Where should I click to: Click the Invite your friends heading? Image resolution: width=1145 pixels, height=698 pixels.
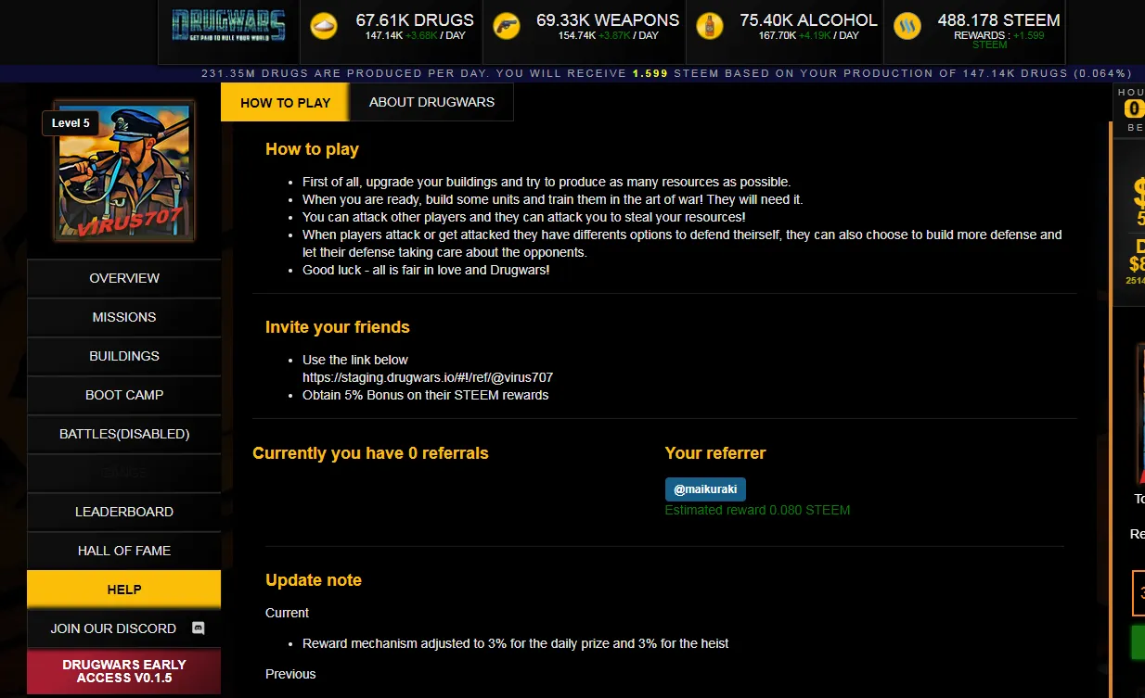point(337,327)
